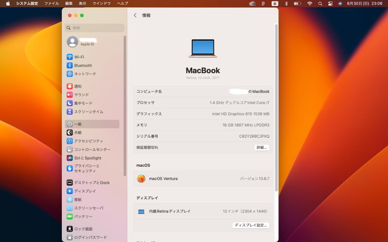Click serial number C02Y200CJPXQ
The width and height of the screenshot is (388, 242).
click(x=254, y=136)
